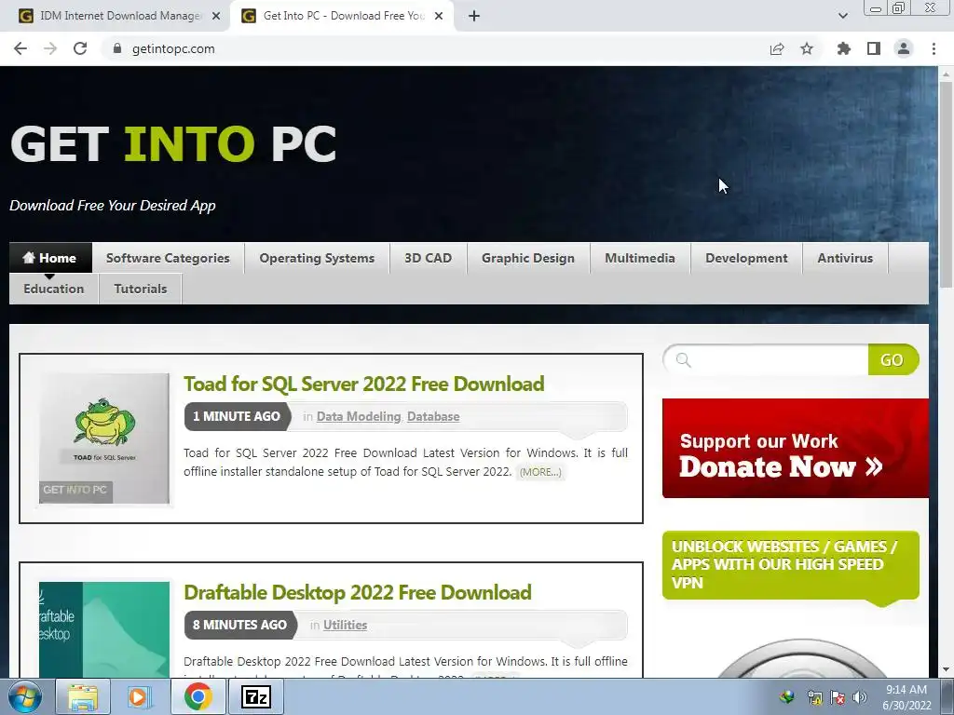This screenshot has height=715, width=954.
Task: Open the Antivirus menu
Action: 845,258
